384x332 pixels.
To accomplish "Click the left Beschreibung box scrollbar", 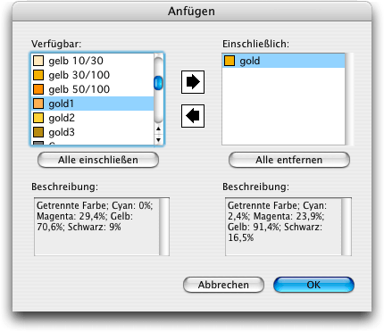I will click(164, 227).
